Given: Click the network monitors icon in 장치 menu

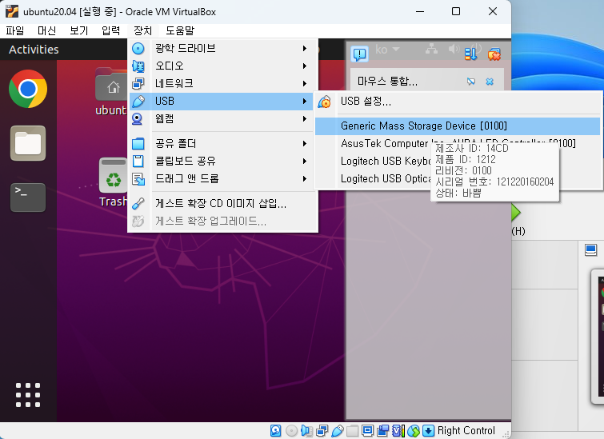Looking at the screenshot, I should pos(138,84).
